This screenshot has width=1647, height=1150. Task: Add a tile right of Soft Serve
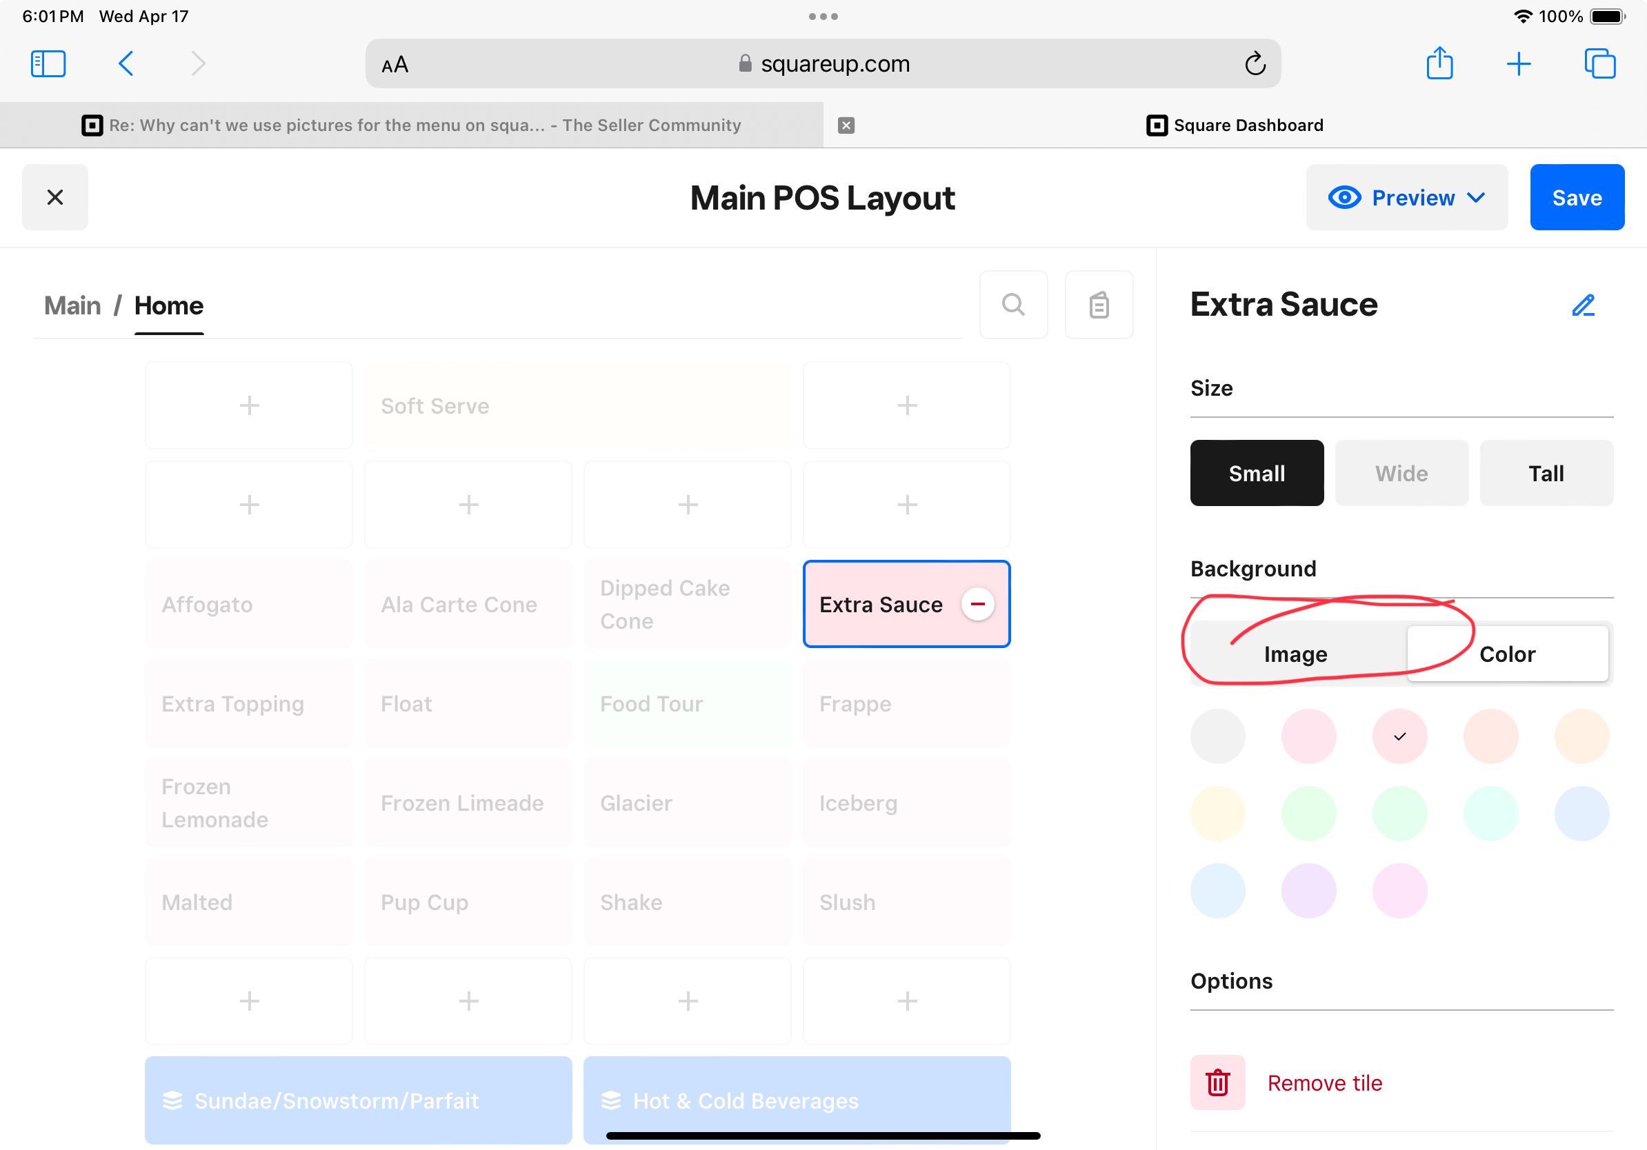907,405
